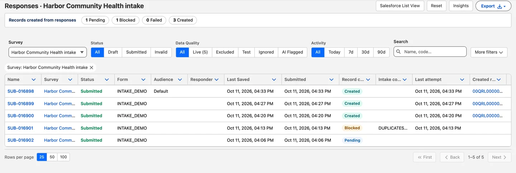Select the Test data quality filter
The height and width of the screenshot is (173, 516).
[x=247, y=52]
